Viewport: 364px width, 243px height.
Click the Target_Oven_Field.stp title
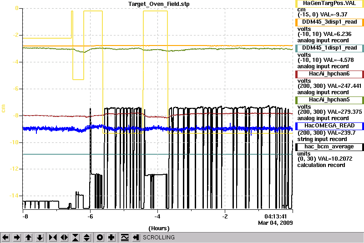pyautogui.click(x=159, y=4)
